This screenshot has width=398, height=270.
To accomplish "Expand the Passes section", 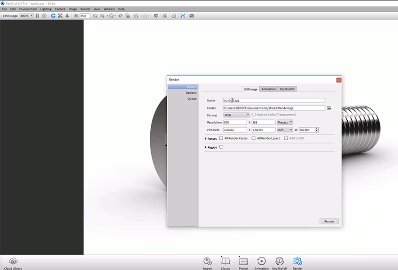I will tap(206, 139).
